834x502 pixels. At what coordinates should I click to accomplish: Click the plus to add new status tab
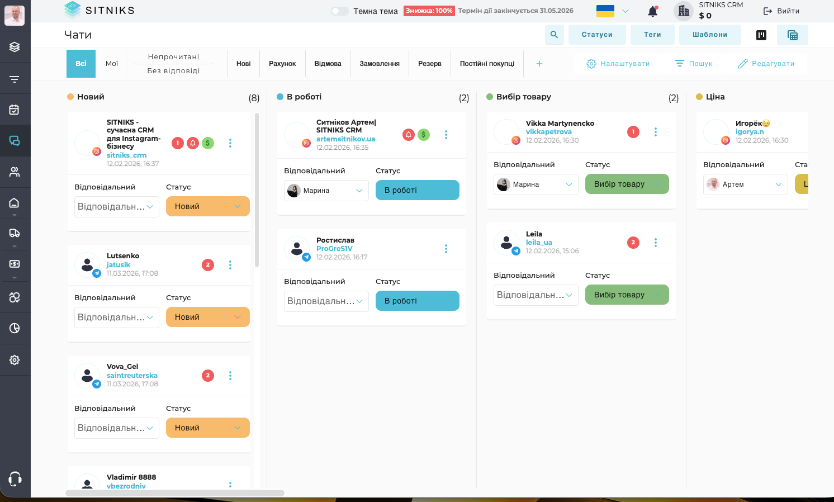pos(539,64)
